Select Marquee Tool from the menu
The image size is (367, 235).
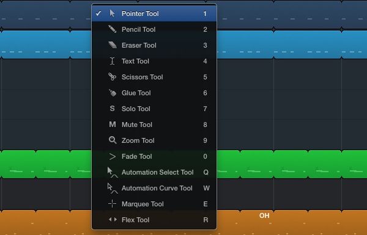[154, 204]
